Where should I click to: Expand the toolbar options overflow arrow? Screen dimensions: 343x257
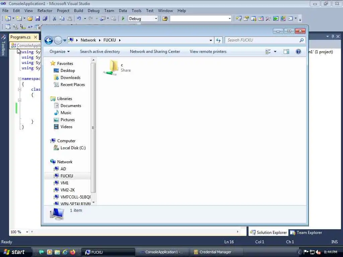click(x=300, y=19)
